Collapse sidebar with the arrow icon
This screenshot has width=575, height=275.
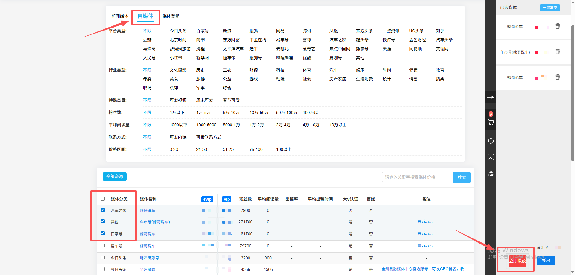[491, 97]
